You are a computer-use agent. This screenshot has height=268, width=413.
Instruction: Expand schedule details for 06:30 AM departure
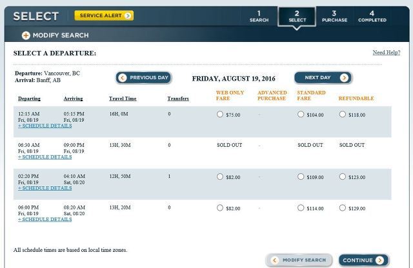(45, 157)
